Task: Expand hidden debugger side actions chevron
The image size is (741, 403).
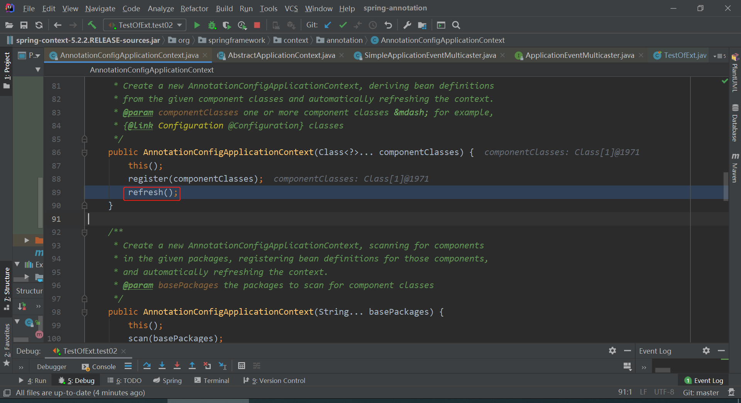Action: [21, 367]
